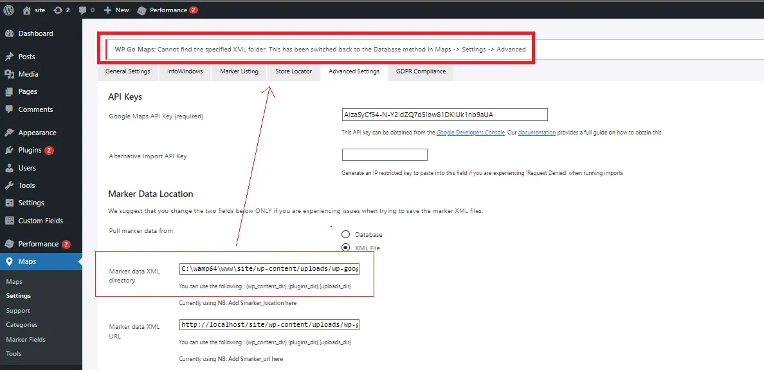The height and width of the screenshot is (370, 764).
Task: Open the Store Locator tab
Action: point(293,71)
